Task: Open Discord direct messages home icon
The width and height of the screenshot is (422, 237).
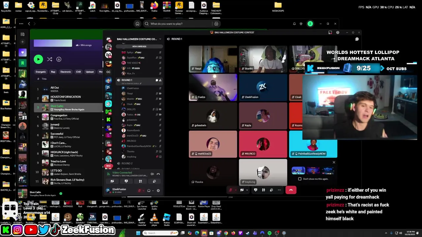Action: (x=108, y=39)
